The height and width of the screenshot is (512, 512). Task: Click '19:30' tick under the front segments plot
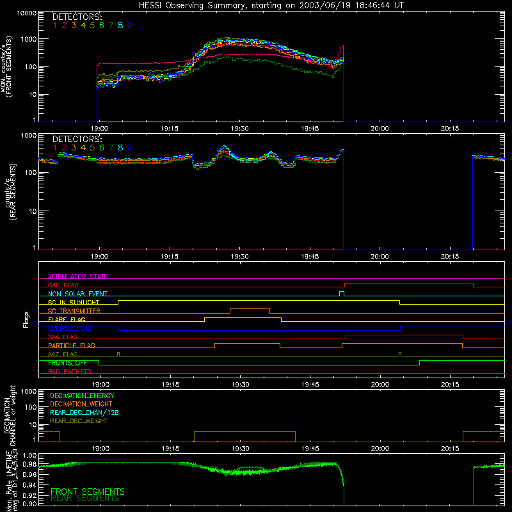239,129
